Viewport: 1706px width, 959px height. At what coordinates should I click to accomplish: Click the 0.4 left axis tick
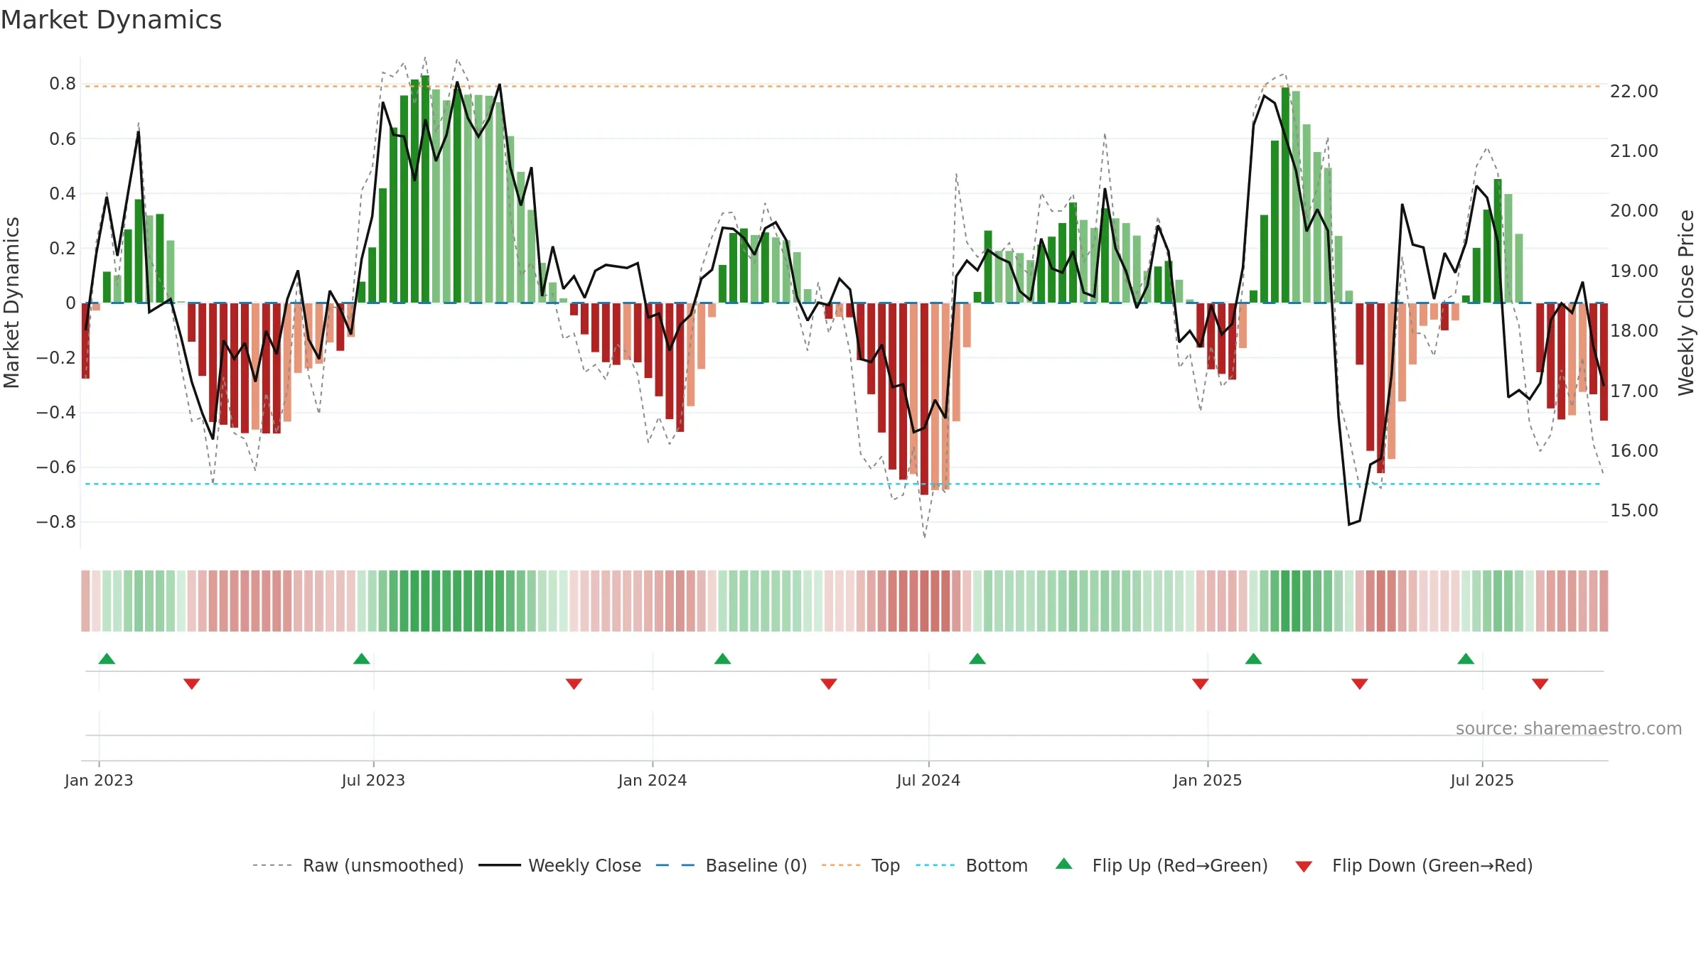point(63,193)
